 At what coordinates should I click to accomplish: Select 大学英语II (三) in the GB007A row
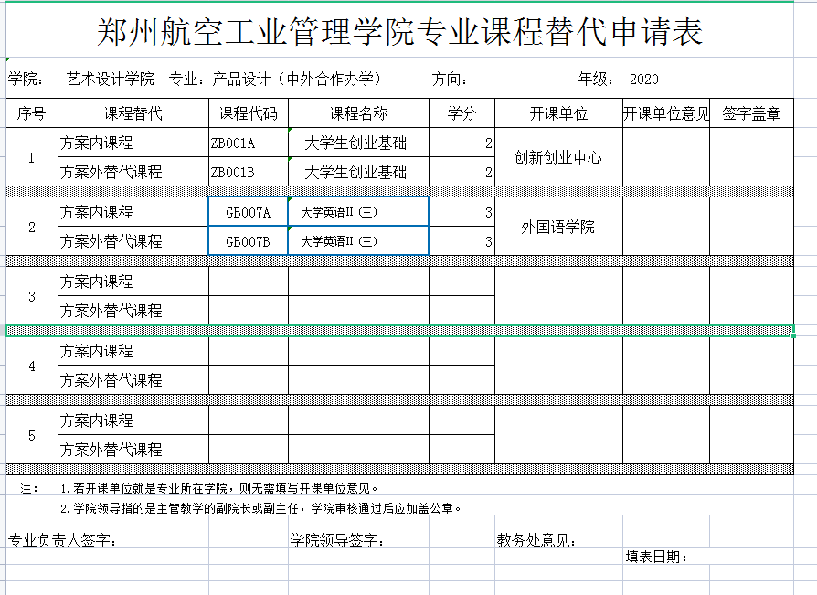(x=358, y=212)
